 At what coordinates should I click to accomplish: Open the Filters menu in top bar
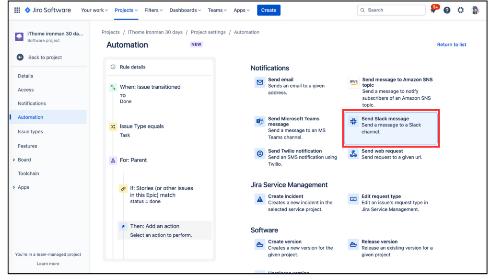[153, 10]
